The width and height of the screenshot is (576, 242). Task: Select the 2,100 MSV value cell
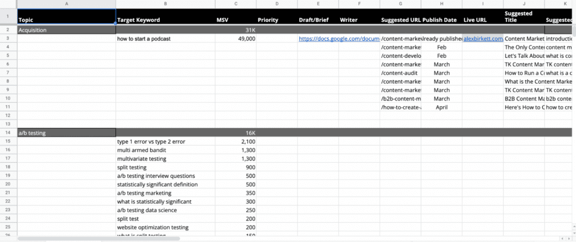236,141
